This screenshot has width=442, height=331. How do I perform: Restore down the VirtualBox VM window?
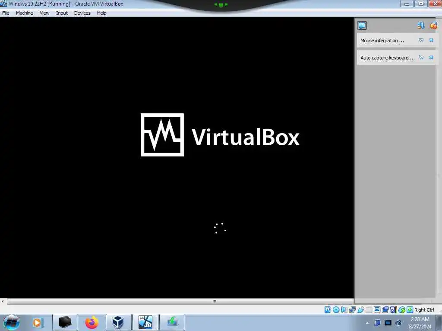(x=421, y=4)
